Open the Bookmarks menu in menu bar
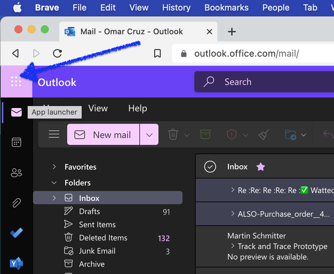 click(x=226, y=8)
